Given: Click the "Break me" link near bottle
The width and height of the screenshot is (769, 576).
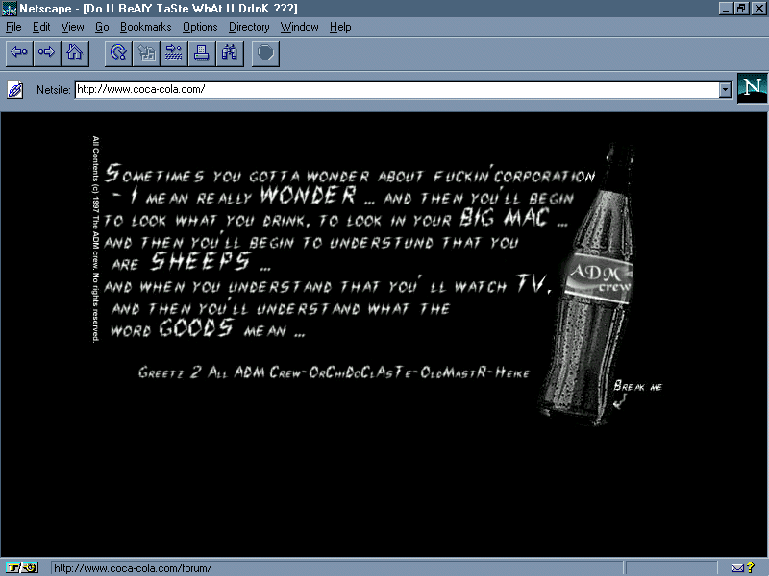Looking at the screenshot, I should [x=637, y=387].
